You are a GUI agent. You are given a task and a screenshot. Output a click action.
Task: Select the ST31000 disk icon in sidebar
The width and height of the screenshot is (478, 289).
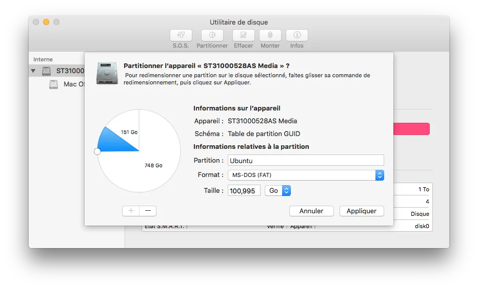46,71
